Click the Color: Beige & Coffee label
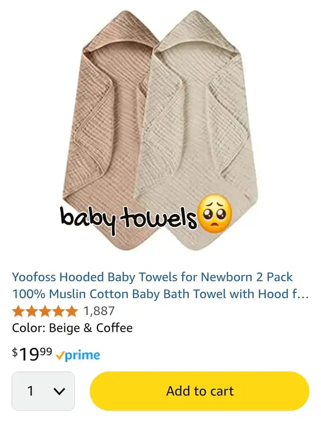The image size is (321, 428). (x=72, y=328)
